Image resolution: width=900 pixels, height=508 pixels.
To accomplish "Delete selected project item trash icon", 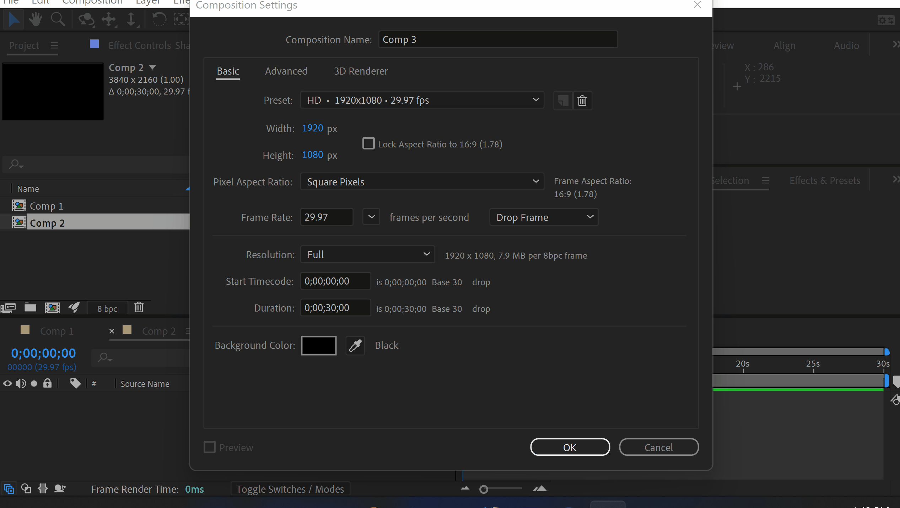I will 139,307.
